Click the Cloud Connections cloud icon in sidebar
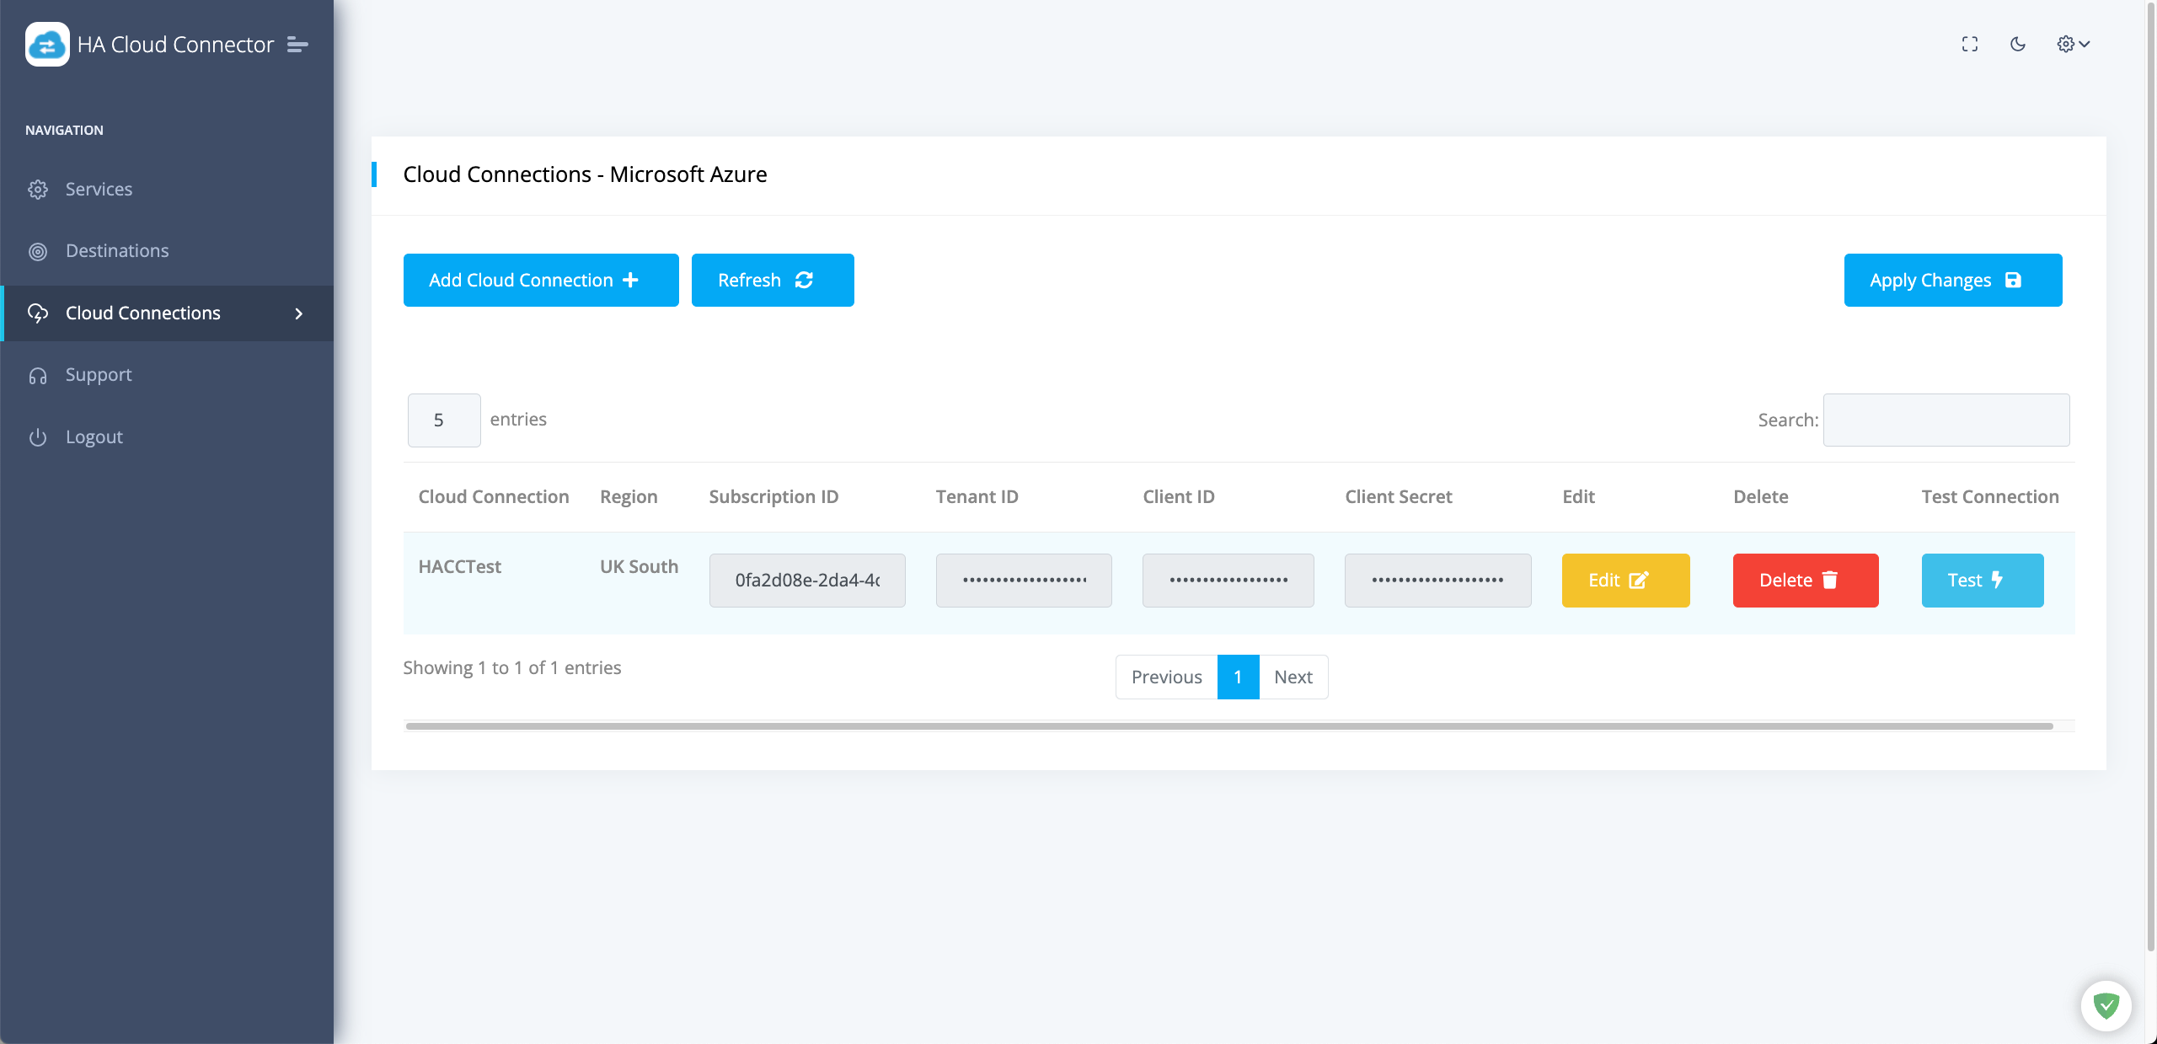The height and width of the screenshot is (1044, 2157). tap(38, 313)
